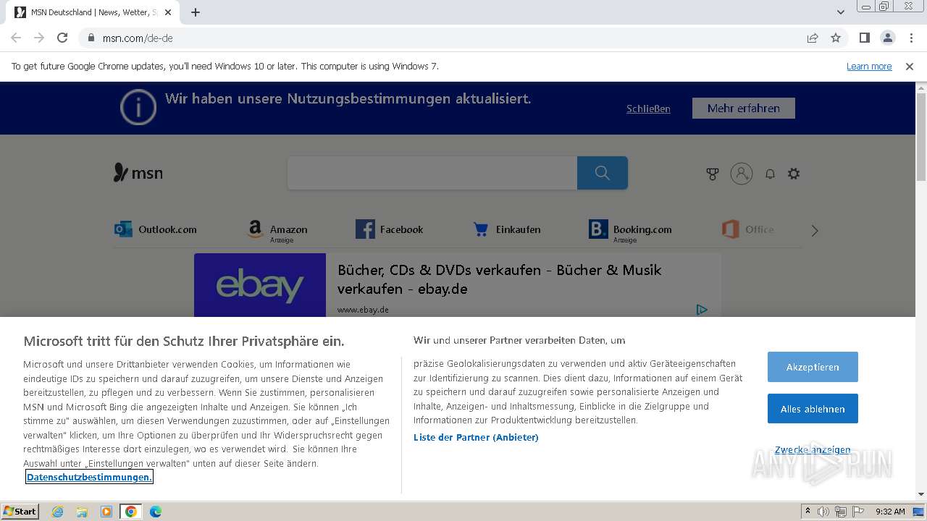Open Microsoft Edge from taskbar
Image resolution: width=927 pixels, height=521 pixels.
point(156,512)
